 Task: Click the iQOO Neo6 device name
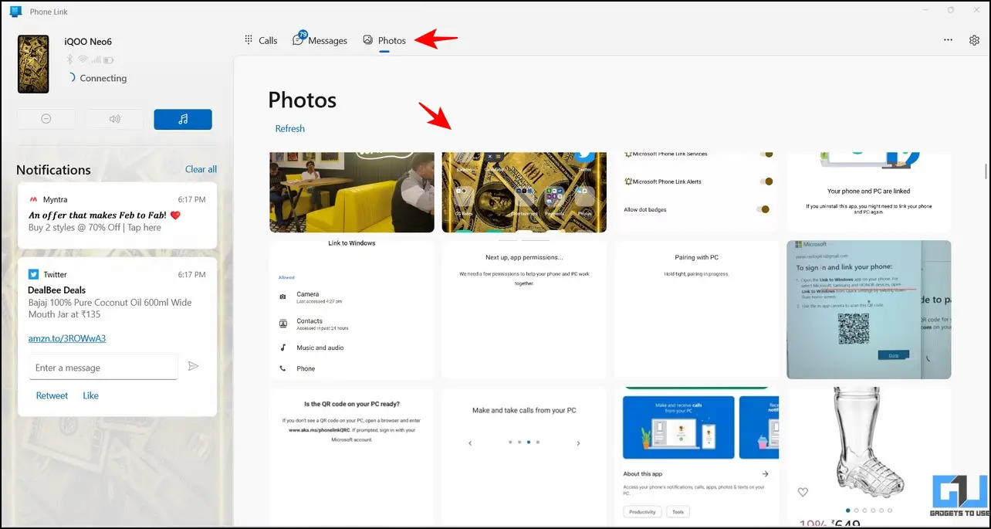point(88,42)
